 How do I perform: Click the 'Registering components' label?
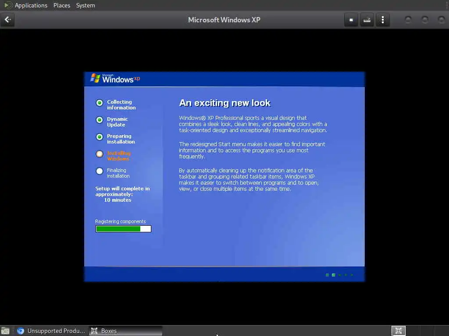[121, 221]
